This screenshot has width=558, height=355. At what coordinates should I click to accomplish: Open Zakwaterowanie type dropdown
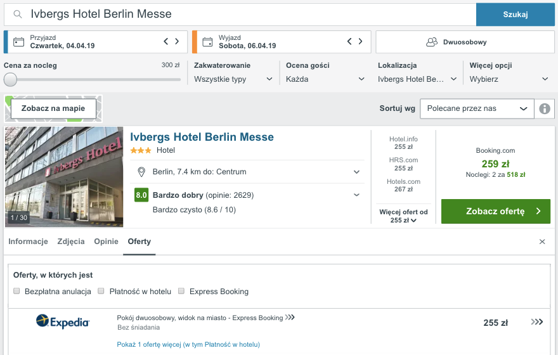(x=233, y=79)
